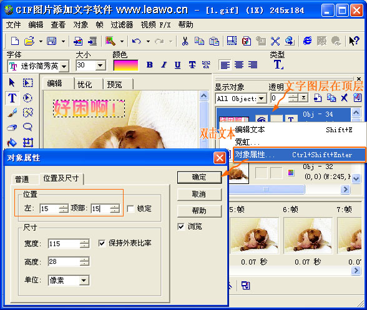This screenshot has height=310, width=367.
Task: Paste from clipboard toolbar icon
Action: pos(214,41)
